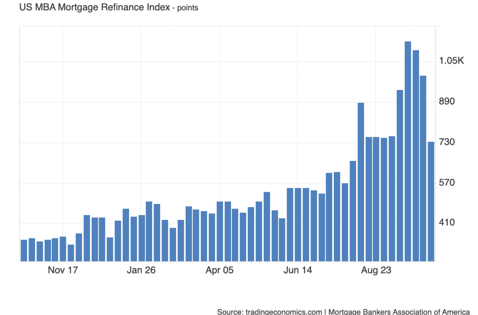Viewport: 478px width, 315px height.
Task: Click the Jun 14 x-axis date
Action: (298, 270)
